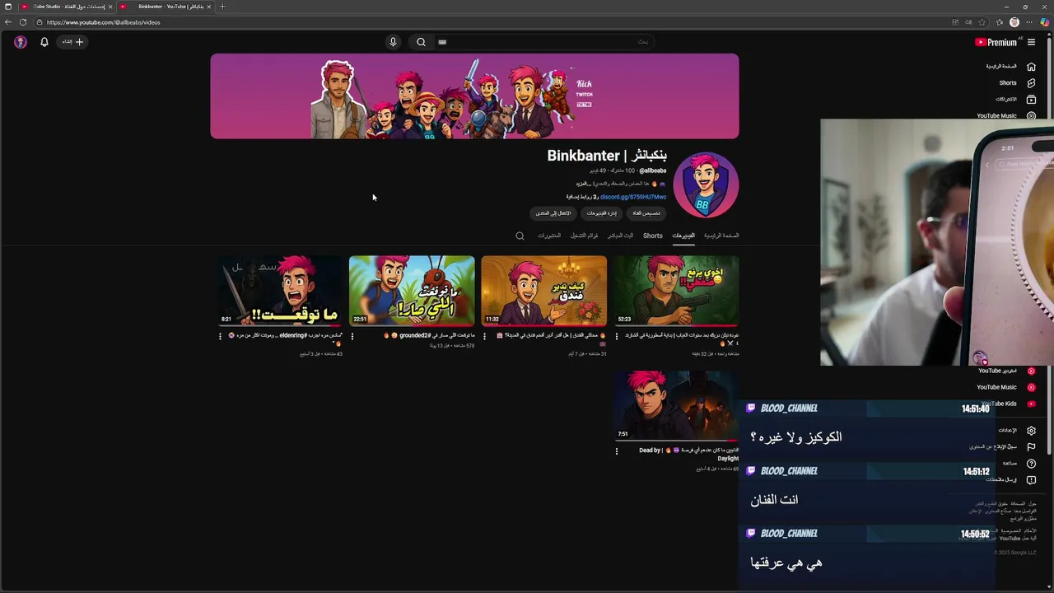Open the discord.gg/8759HU7Mwc link
This screenshot has height=593, width=1054.
click(633, 198)
